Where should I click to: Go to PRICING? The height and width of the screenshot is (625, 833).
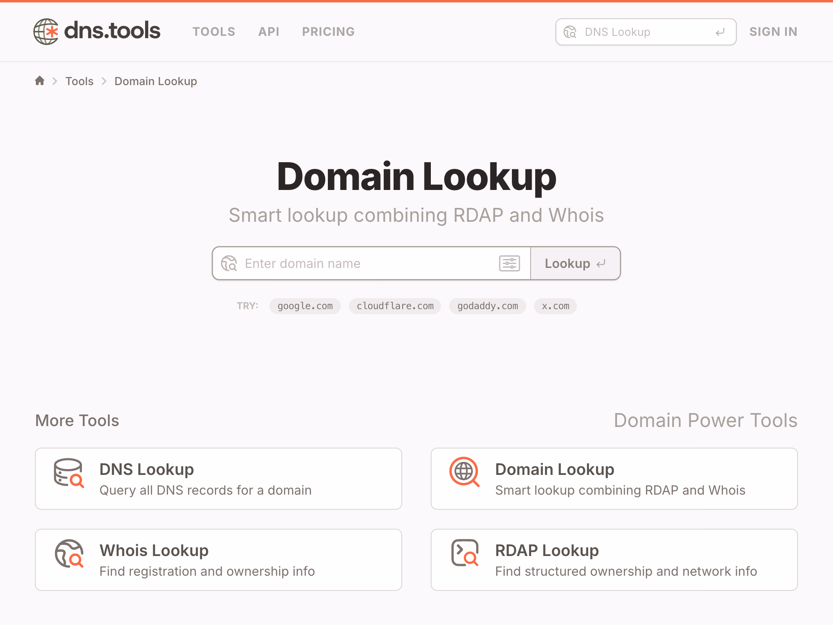[x=328, y=32]
